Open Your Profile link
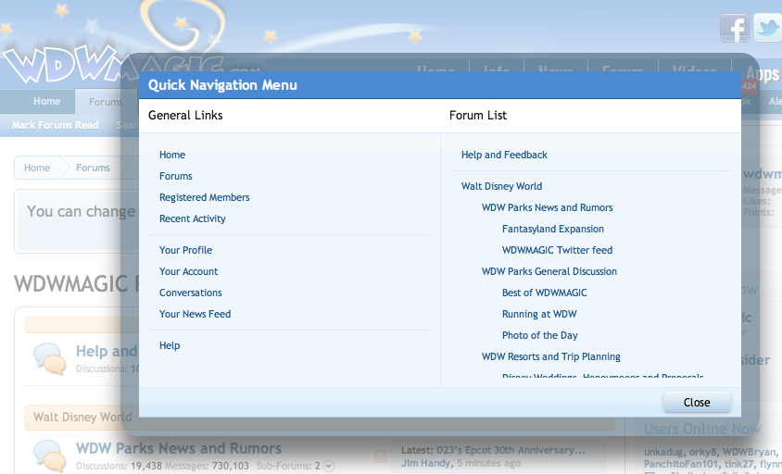 click(x=185, y=250)
